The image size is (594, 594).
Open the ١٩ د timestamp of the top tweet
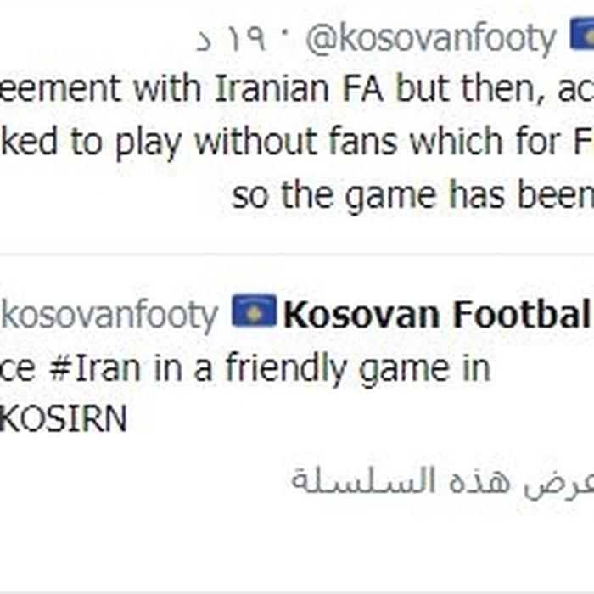coord(231,40)
